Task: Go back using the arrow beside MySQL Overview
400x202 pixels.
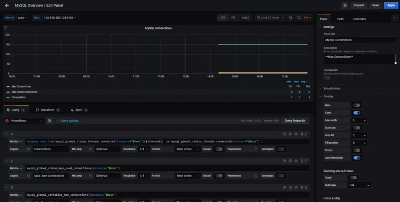Action: [7, 5]
